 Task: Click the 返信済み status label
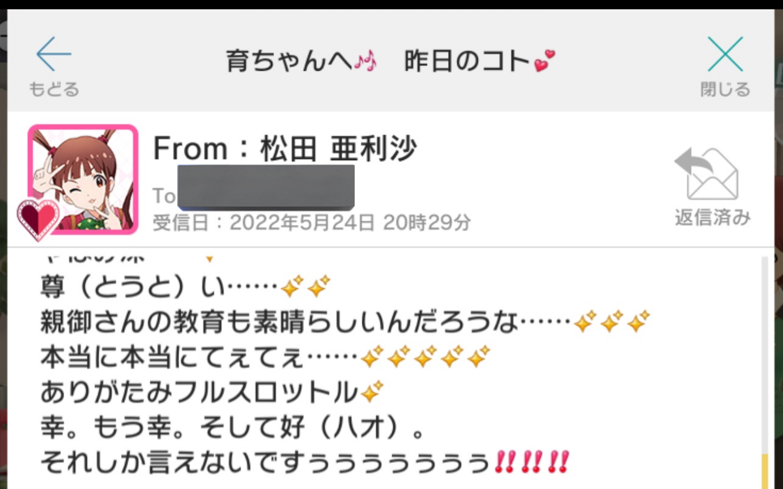pos(713,217)
